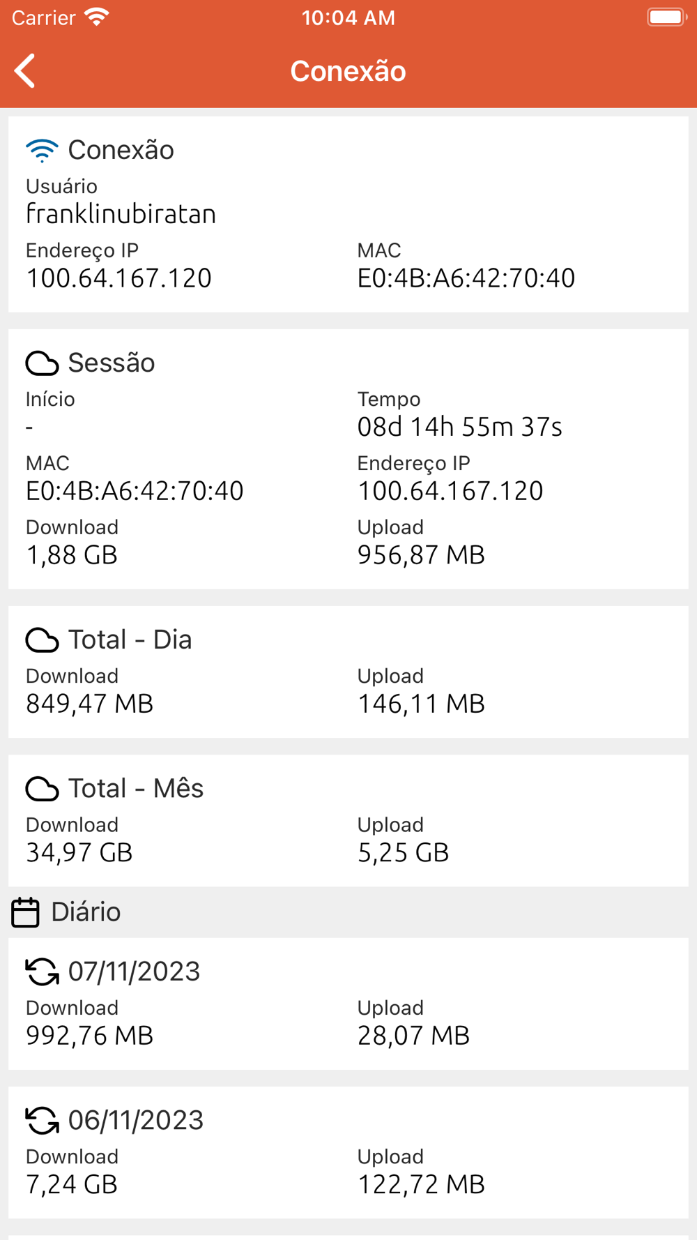Tap the session download value 1,88 GB
This screenshot has height=1240, width=697.
pyautogui.click(x=72, y=555)
